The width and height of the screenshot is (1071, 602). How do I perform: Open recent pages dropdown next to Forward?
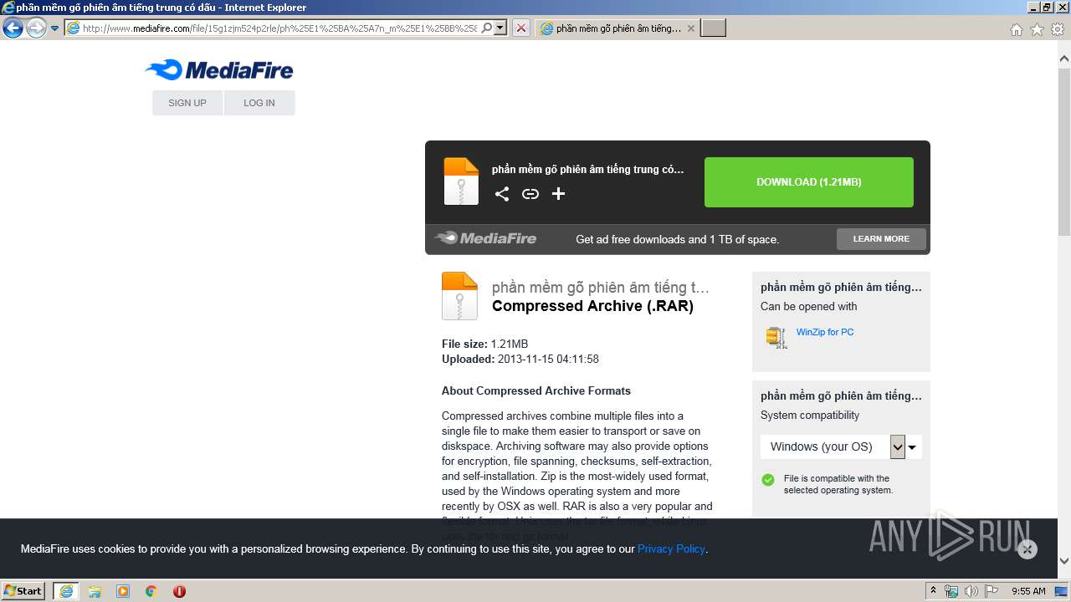point(55,28)
